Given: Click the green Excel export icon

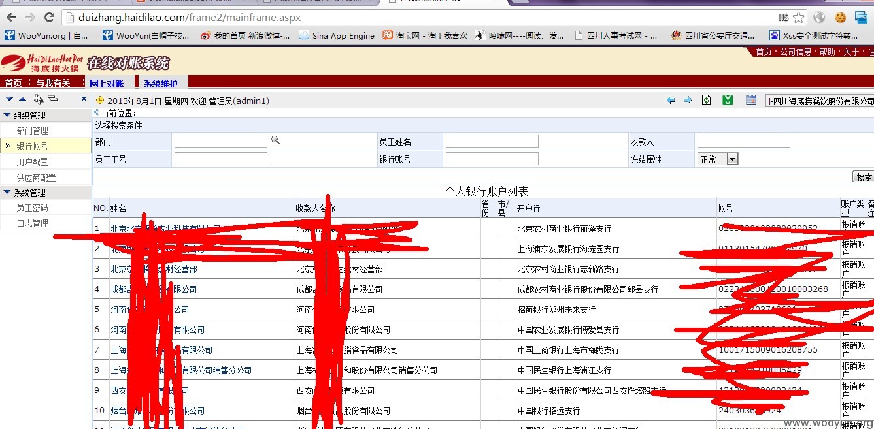Looking at the screenshot, I should click(728, 101).
